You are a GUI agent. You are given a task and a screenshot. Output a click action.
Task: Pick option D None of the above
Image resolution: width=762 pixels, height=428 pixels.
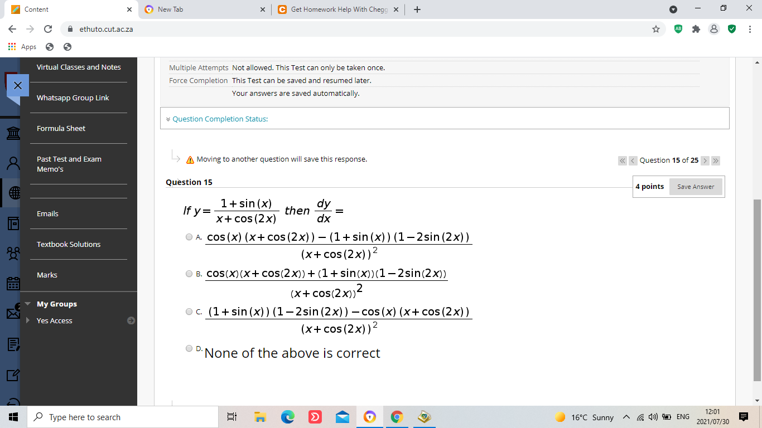(189, 348)
